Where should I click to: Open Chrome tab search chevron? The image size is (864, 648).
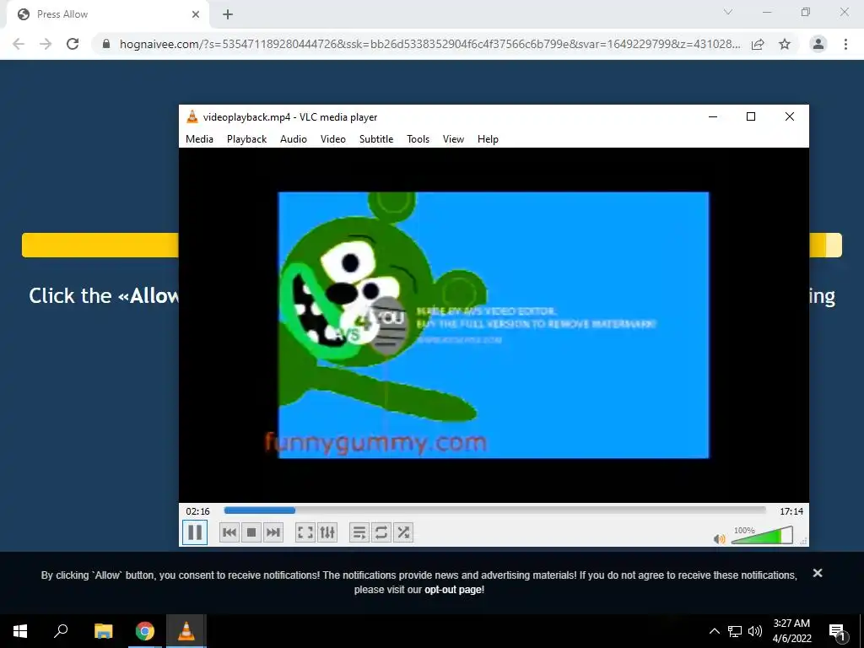point(728,12)
